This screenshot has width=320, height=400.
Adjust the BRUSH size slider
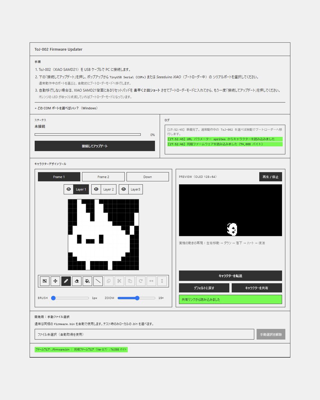(x=70, y=298)
